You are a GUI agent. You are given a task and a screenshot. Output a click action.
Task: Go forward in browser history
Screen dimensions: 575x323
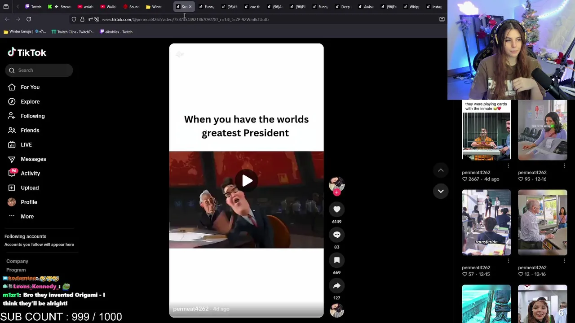[18, 19]
